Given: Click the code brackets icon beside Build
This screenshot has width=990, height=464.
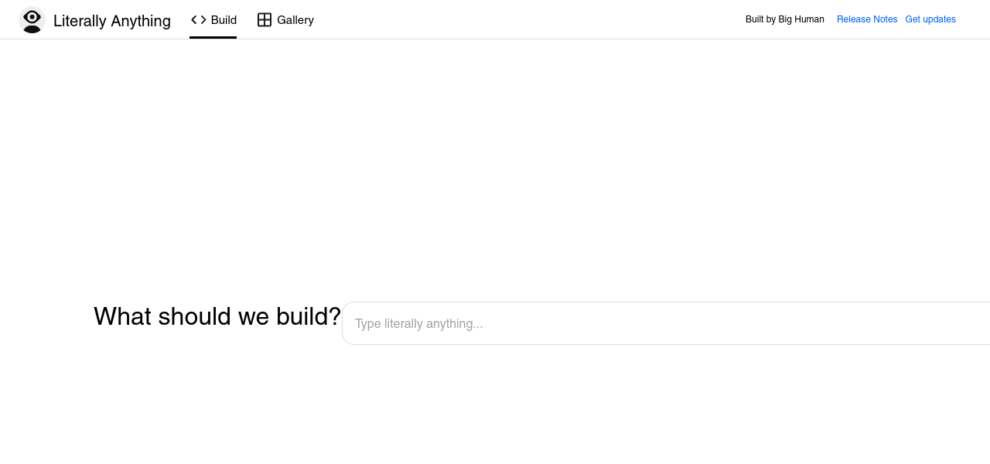Looking at the screenshot, I should click(x=199, y=20).
